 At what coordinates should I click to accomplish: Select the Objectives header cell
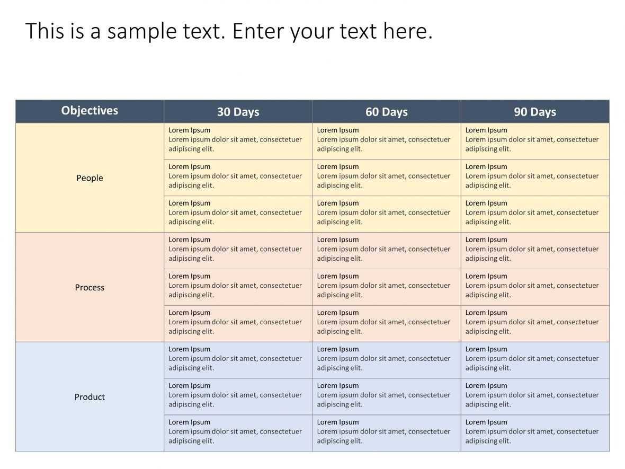coord(90,111)
